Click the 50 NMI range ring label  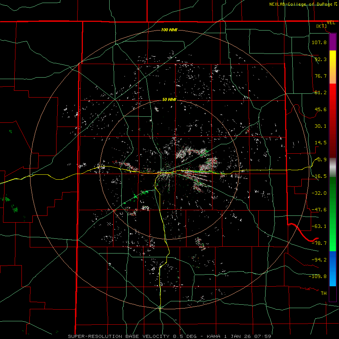pos(169,100)
